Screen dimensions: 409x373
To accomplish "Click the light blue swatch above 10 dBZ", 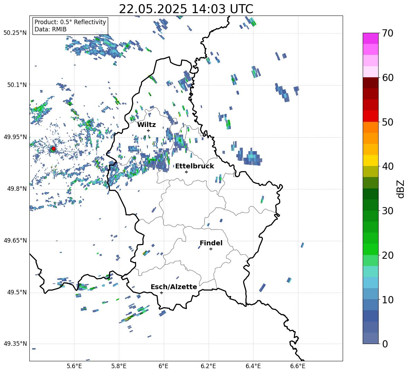I will pos(370,294).
